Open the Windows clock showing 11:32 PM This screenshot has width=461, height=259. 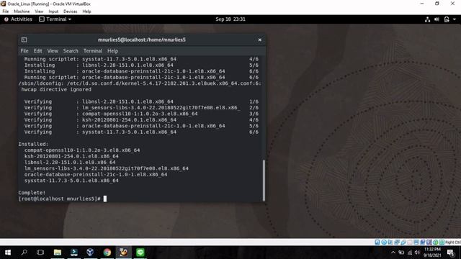click(432, 253)
